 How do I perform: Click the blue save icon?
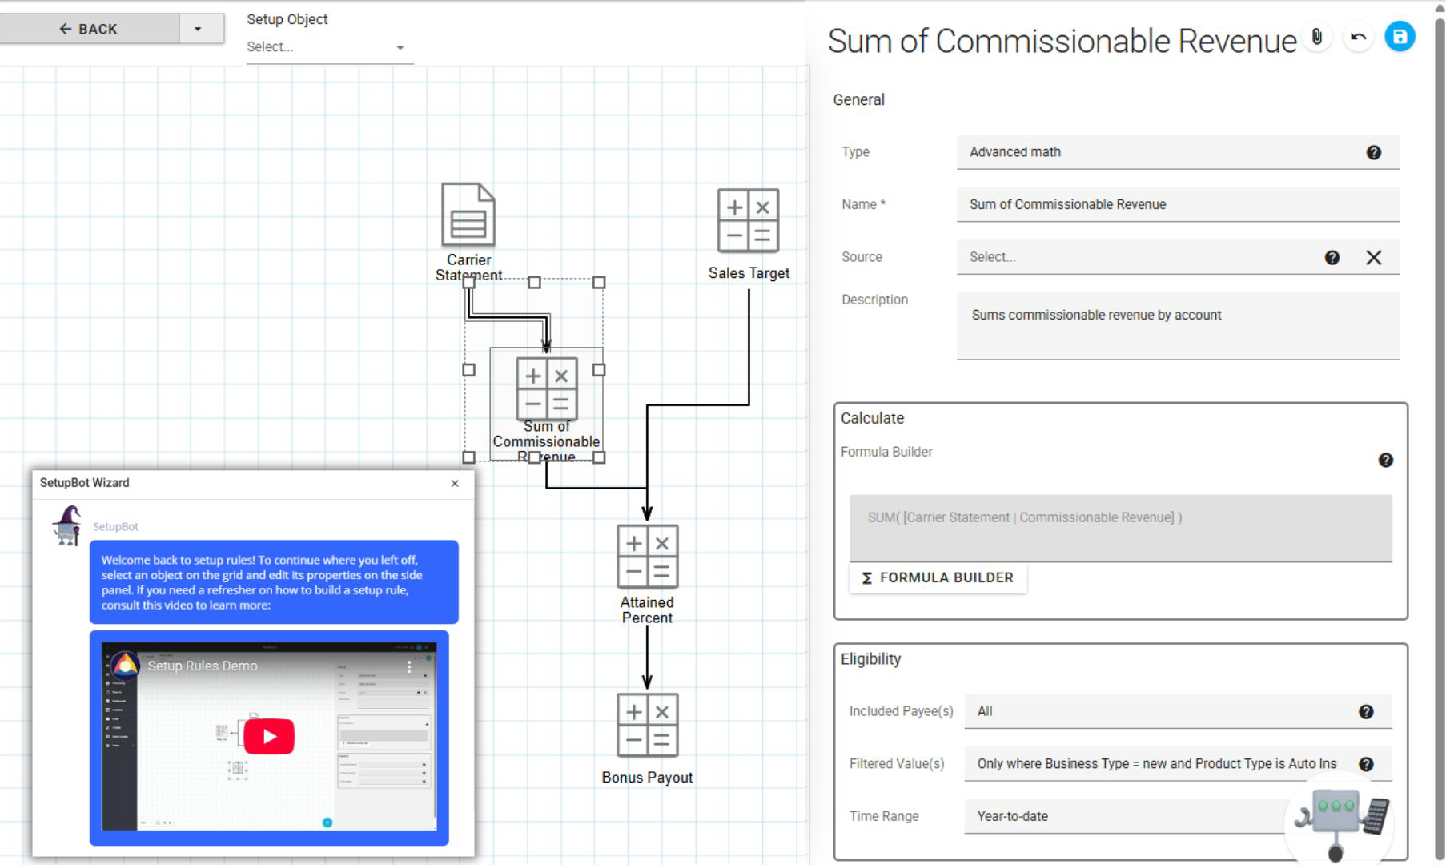[1400, 37]
